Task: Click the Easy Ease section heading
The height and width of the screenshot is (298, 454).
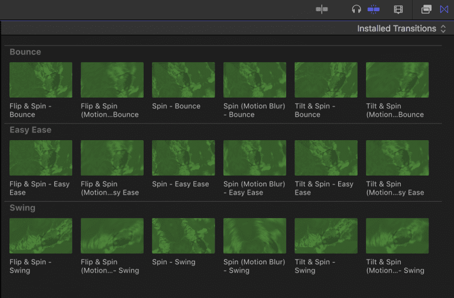Action: pyautogui.click(x=30, y=129)
